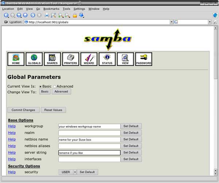Click the blue download arrow icon

(81, 15)
